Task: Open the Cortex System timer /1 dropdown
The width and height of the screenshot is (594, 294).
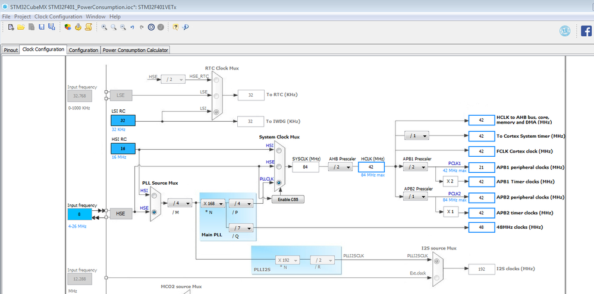Action: (417, 135)
